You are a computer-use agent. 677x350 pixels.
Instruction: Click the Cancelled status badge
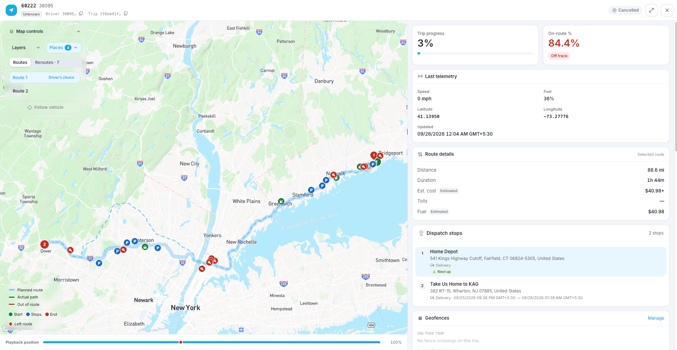[x=625, y=10]
